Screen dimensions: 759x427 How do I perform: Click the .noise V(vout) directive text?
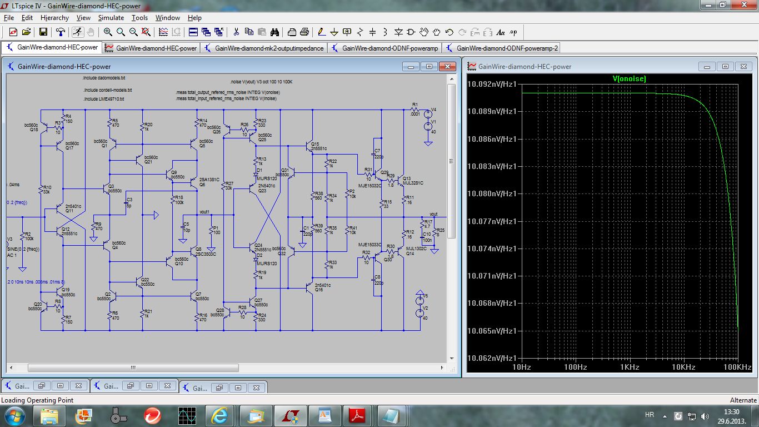point(261,82)
